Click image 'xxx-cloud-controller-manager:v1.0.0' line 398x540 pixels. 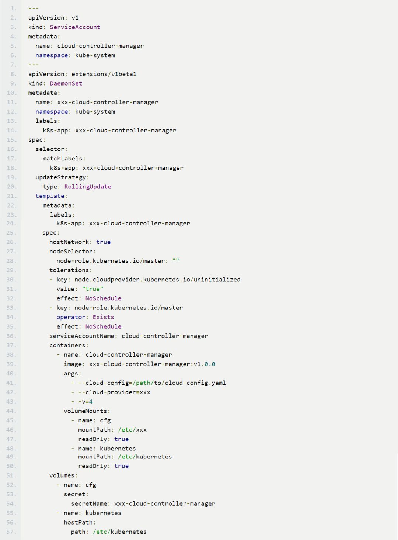pos(139,364)
